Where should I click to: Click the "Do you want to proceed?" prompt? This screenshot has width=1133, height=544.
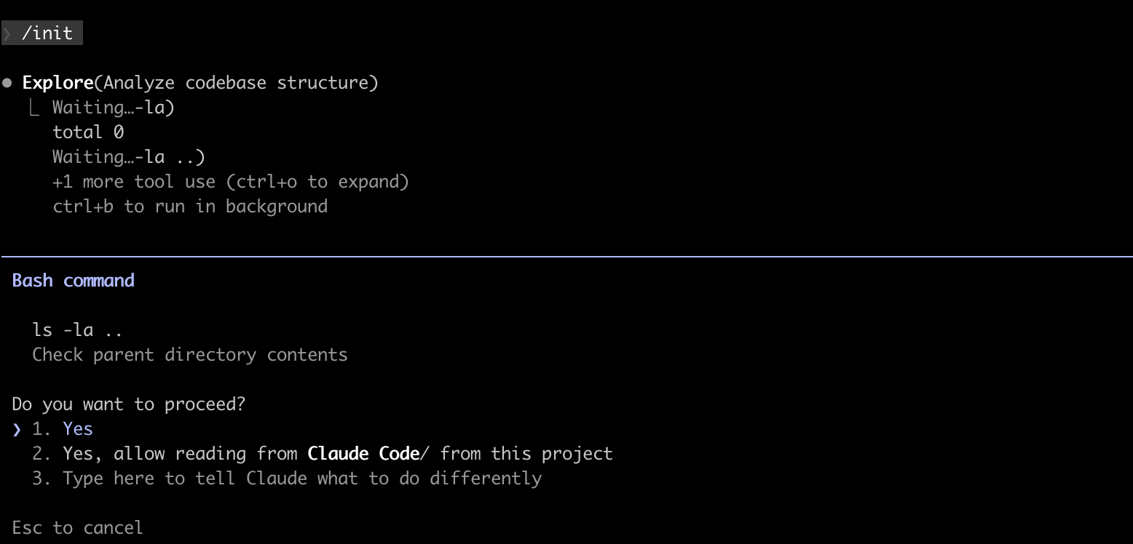(x=128, y=404)
